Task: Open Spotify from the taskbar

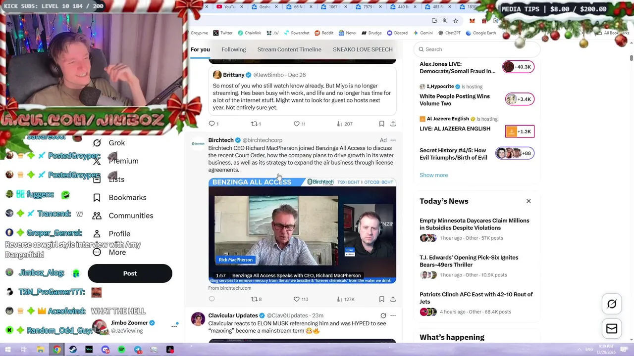Action: tap(121, 350)
